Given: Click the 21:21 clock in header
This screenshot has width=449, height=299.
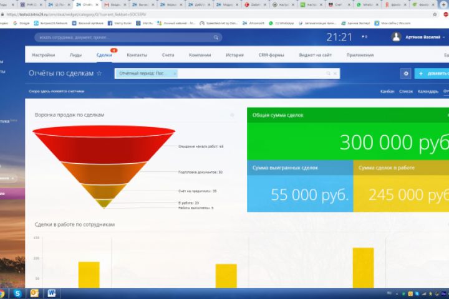Looking at the screenshot, I should 339,37.
